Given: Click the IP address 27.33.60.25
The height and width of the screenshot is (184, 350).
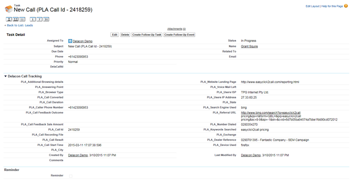Looking at the screenshot, I should 249,97.
